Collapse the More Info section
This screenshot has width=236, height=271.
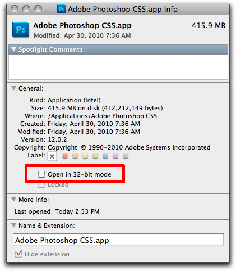click(13, 200)
